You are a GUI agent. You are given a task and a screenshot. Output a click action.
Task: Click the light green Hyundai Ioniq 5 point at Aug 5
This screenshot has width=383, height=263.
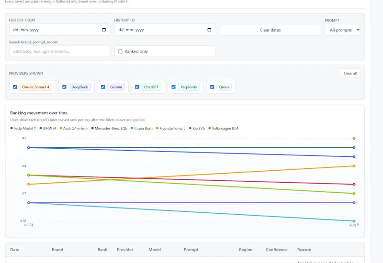tap(354, 194)
